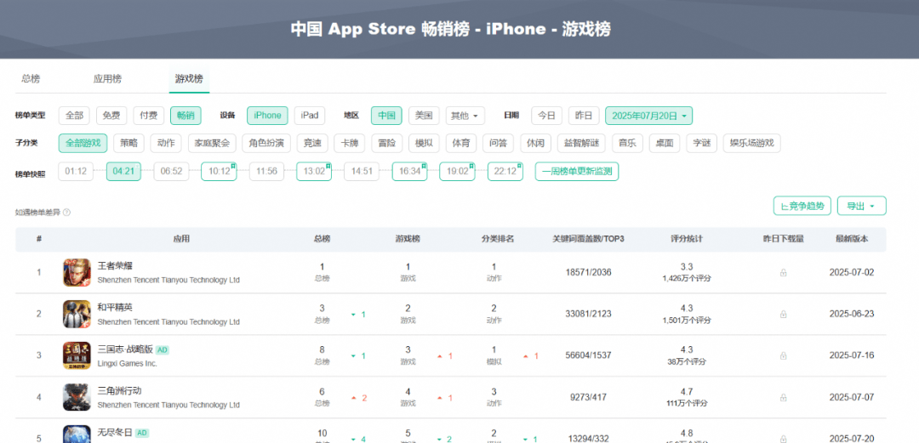
Task: Open the date picker showing 2025年07月20日
Action: (649, 116)
